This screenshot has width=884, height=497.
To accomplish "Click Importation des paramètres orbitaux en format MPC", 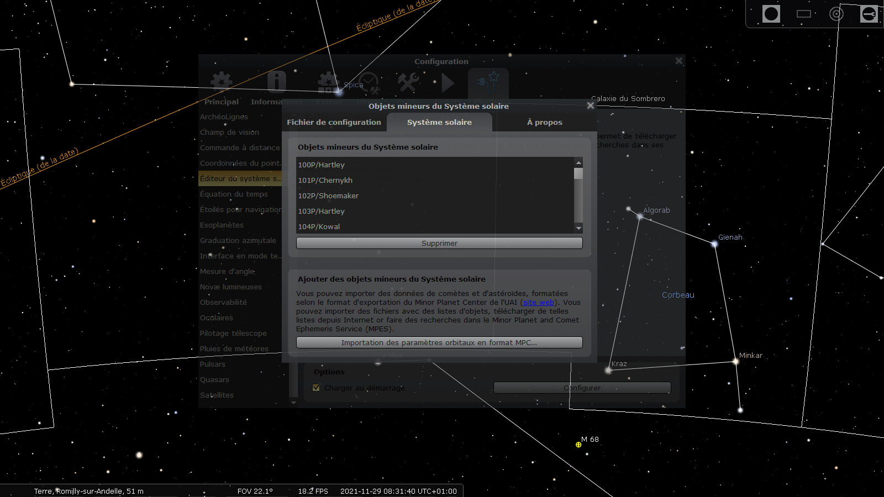I will 439,342.
